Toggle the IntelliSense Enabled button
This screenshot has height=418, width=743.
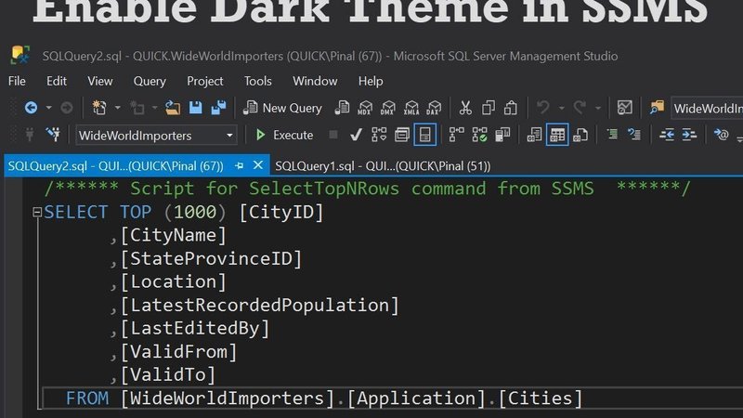424,135
